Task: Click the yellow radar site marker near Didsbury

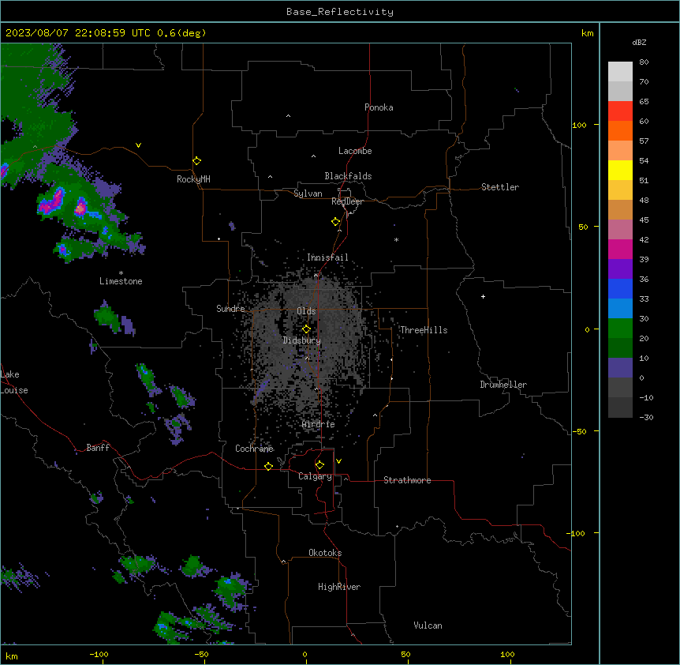Action: tap(306, 329)
